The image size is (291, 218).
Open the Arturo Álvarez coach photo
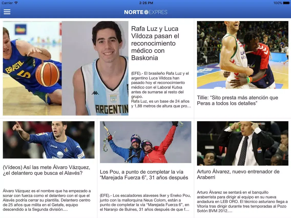point(243,143)
